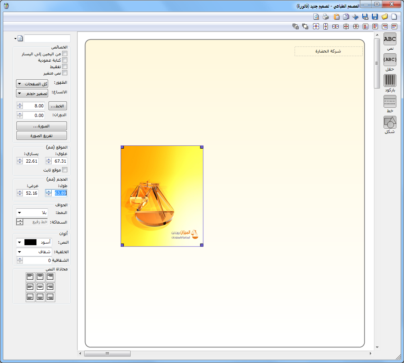Click علوي top position stepper beside 67.31
This screenshot has width=404, height=363.
[49, 161]
